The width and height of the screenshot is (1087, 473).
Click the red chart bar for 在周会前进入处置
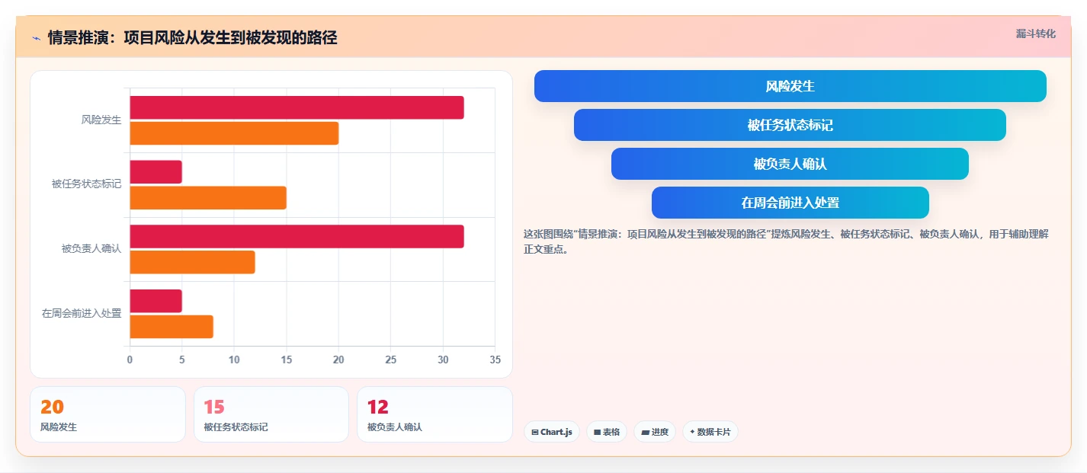tap(156, 301)
